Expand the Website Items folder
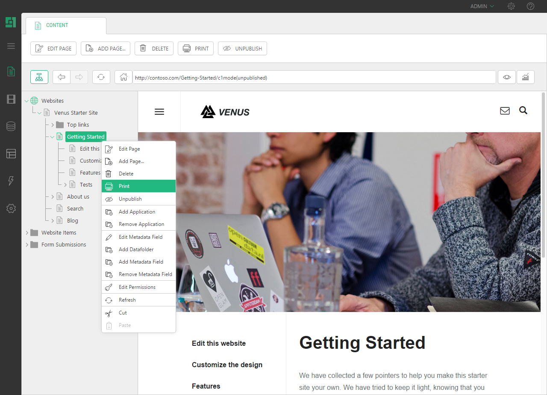Screen dimensions: 547x395 pyautogui.click(x=27, y=233)
